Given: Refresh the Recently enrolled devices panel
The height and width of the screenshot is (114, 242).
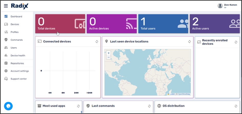Looking at the screenshot, I should click(236, 42).
